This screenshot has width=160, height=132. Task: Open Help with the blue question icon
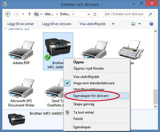click(151, 24)
